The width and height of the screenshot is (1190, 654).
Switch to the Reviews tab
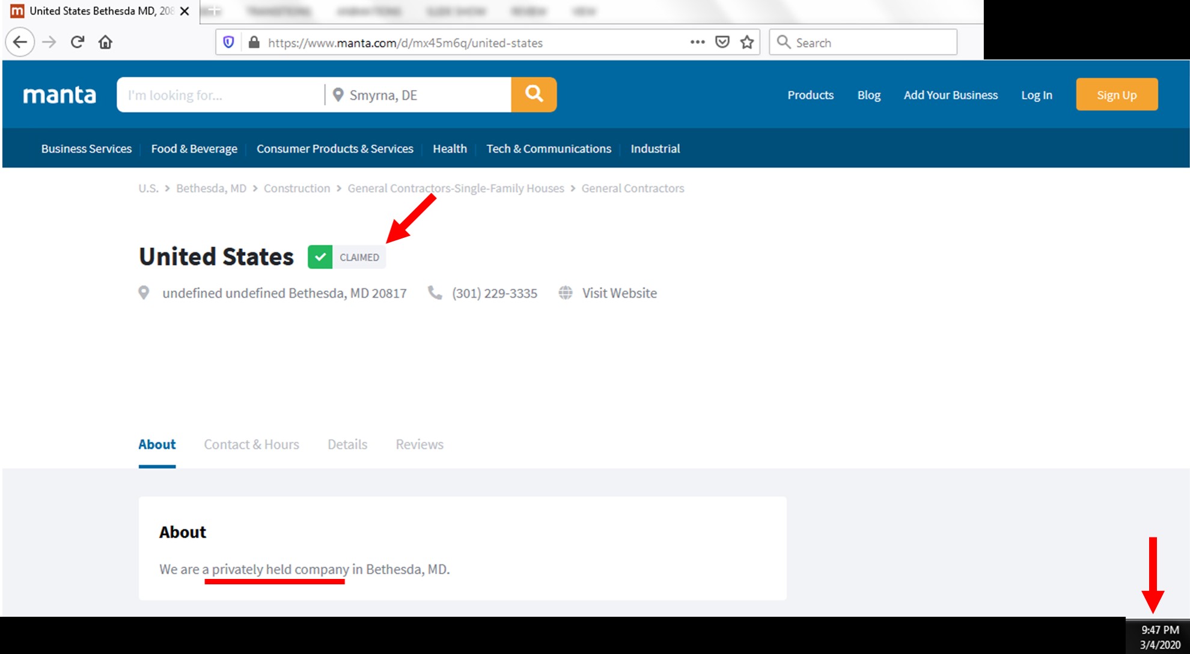(420, 444)
